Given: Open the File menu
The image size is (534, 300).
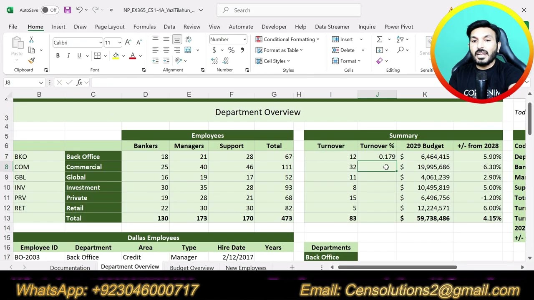Looking at the screenshot, I should [x=13, y=27].
